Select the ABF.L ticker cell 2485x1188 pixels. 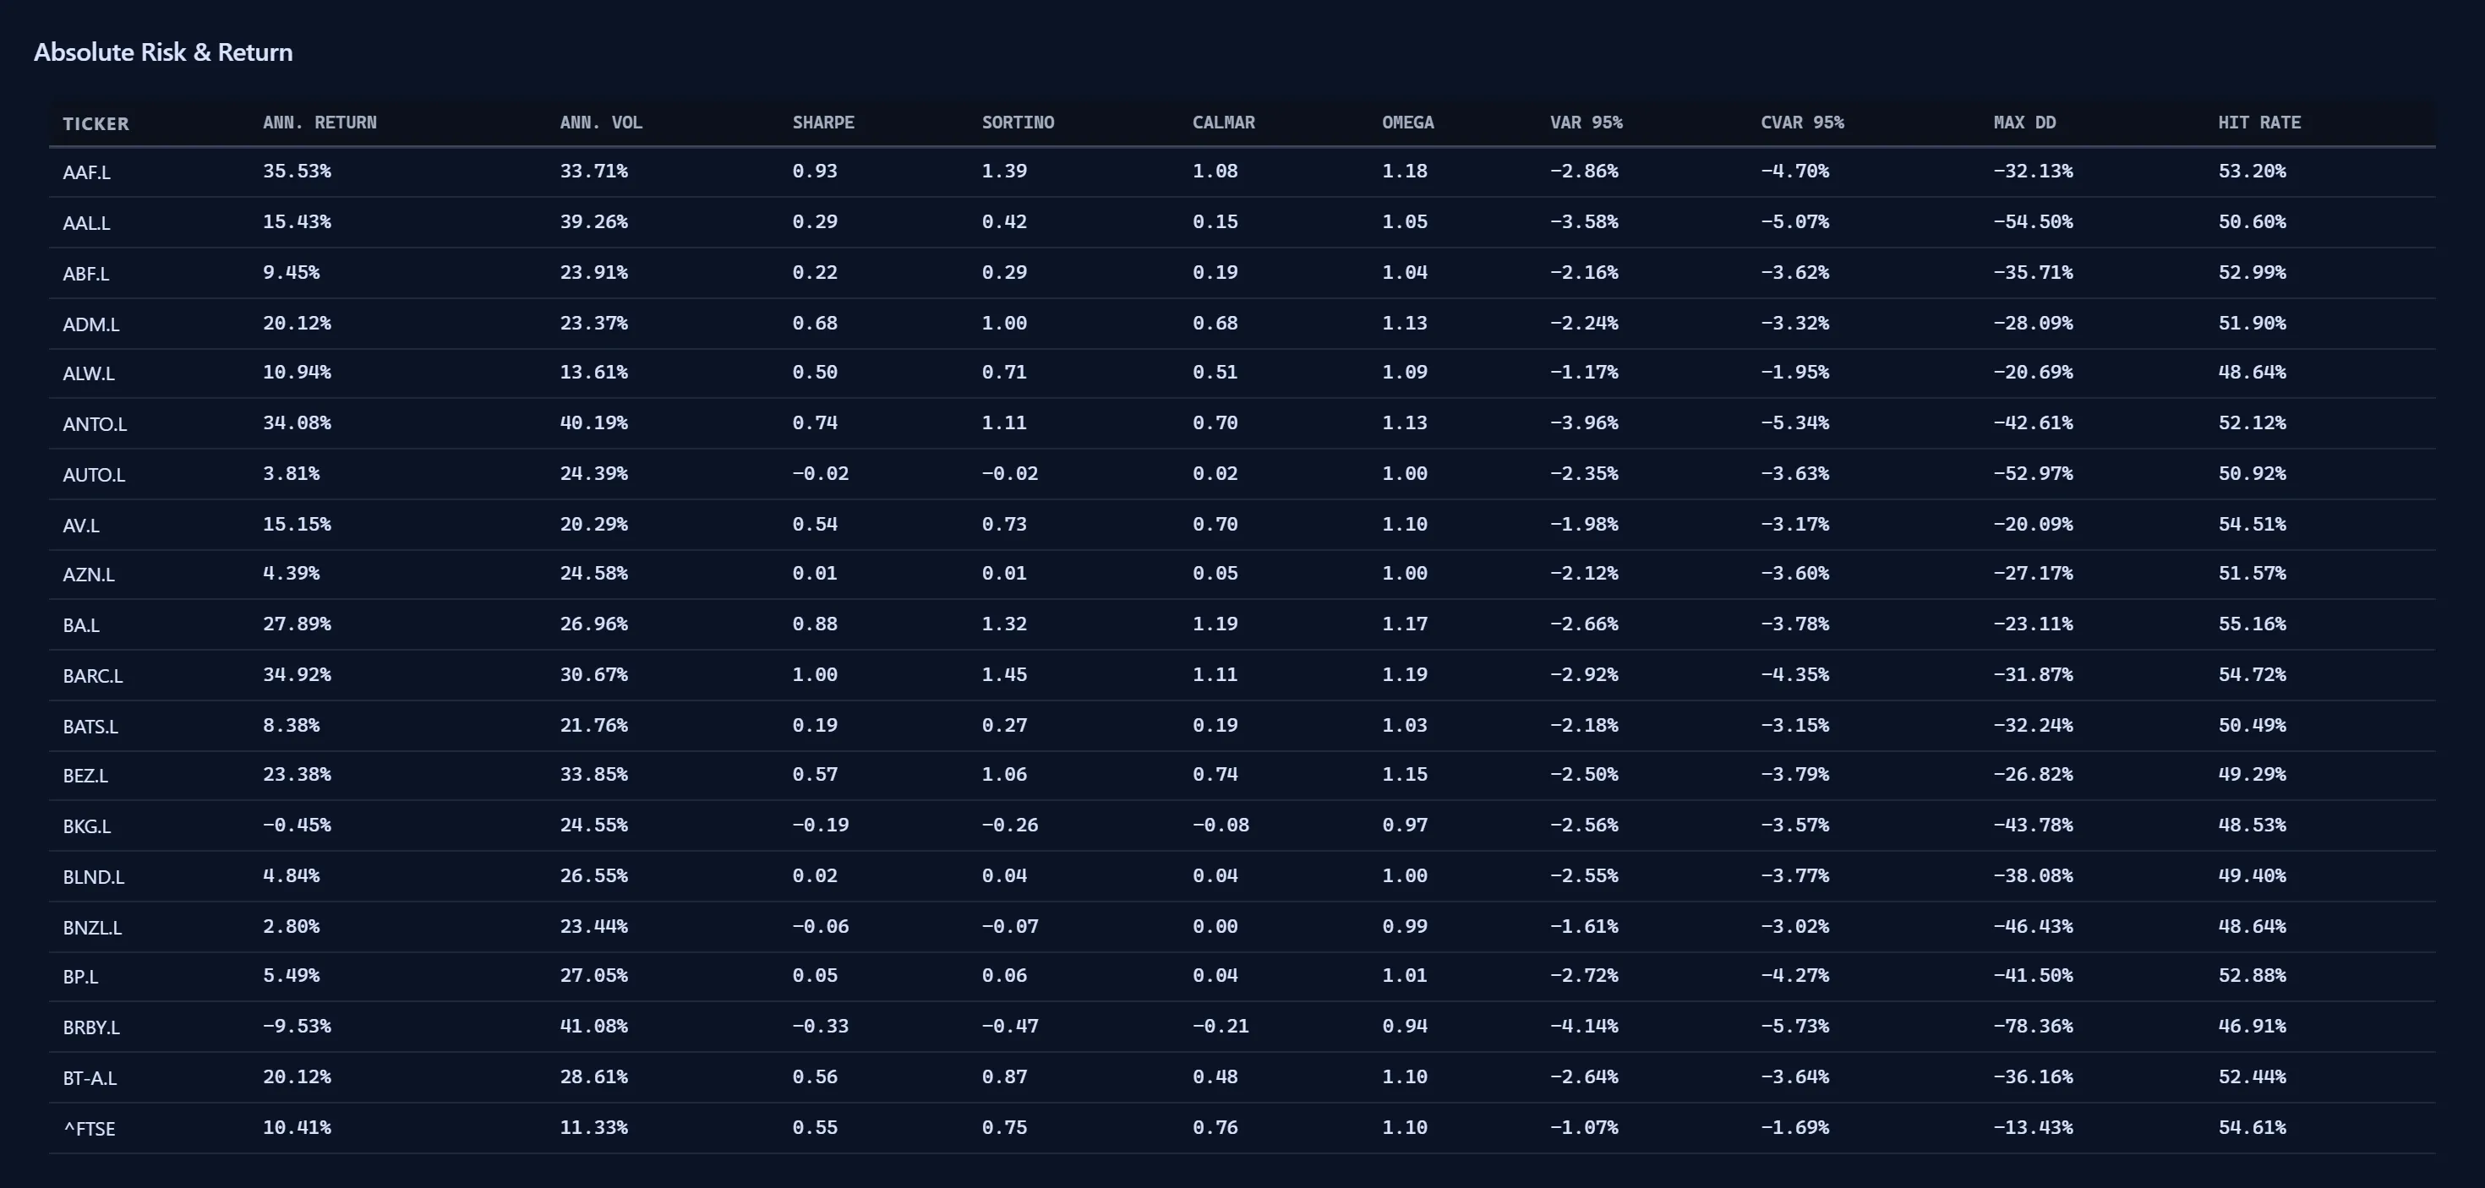point(86,274)
